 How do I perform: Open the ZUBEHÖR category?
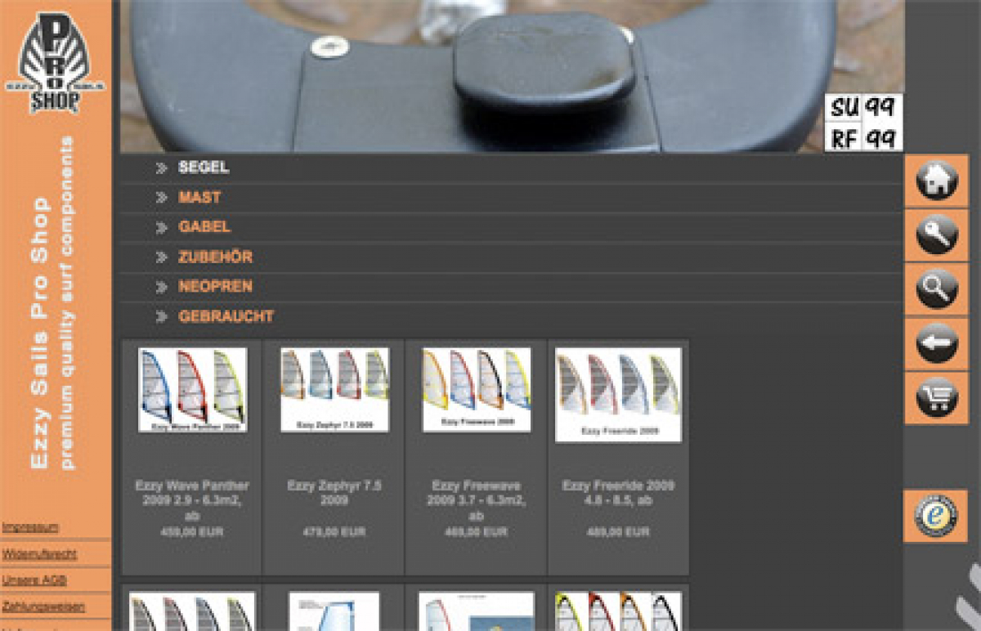pyautogui.click(x=216, y=257)
